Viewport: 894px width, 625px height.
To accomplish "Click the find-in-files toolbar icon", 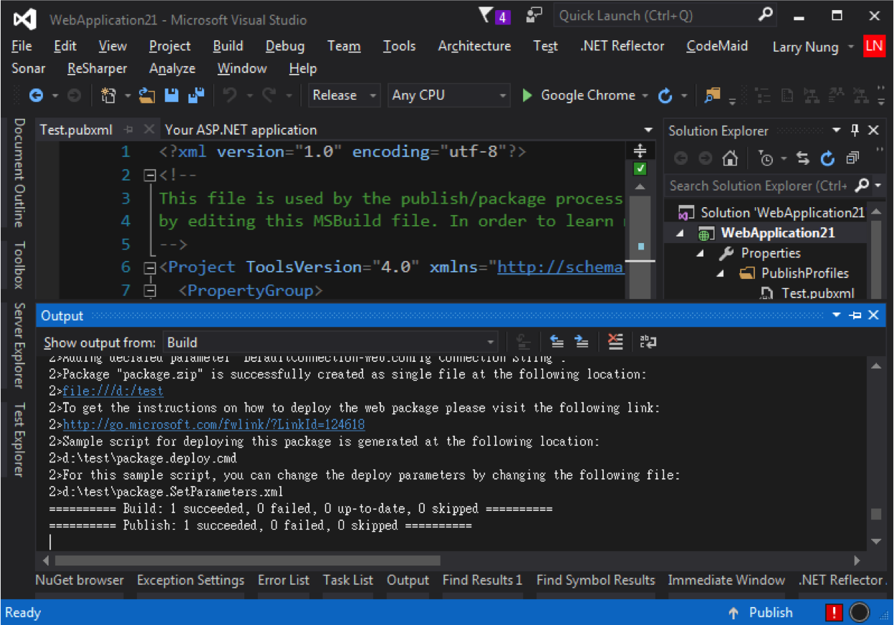I will point(712,95).
